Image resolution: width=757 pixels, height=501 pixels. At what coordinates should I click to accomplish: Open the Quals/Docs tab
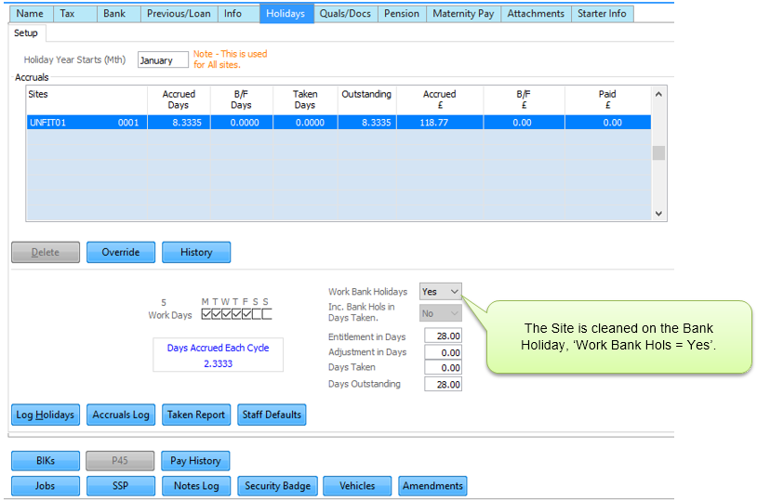[346, 14]
